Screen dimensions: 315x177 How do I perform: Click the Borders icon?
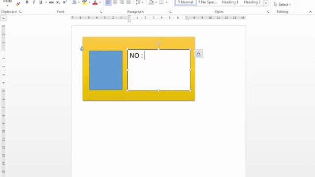(161, 2)
